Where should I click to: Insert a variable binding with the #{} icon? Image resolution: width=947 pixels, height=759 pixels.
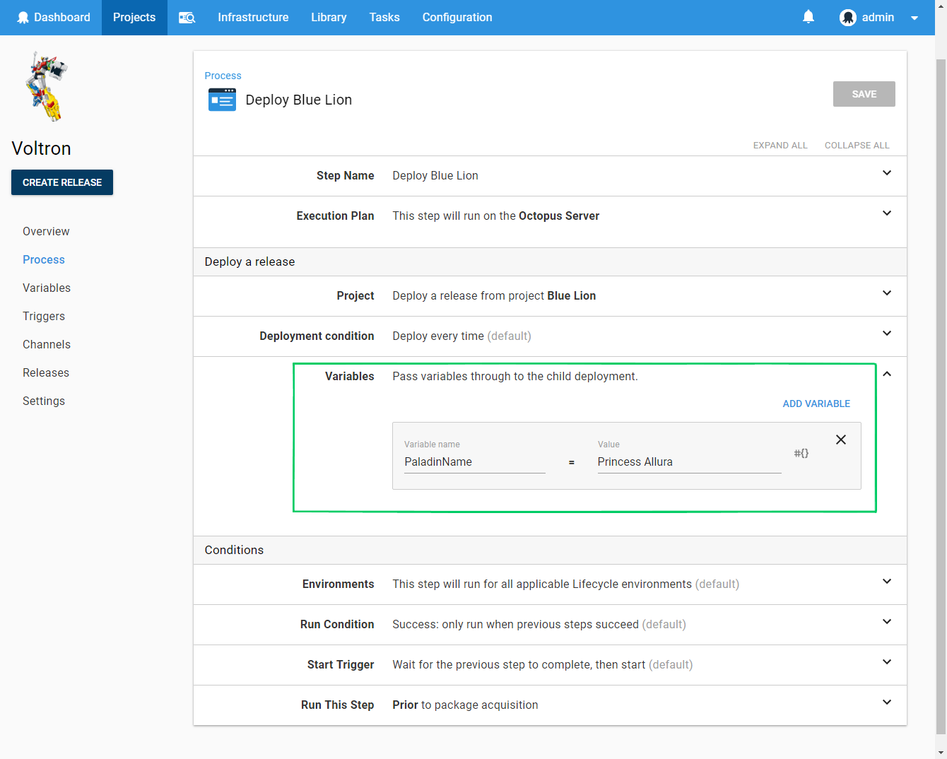coord(801,453)
